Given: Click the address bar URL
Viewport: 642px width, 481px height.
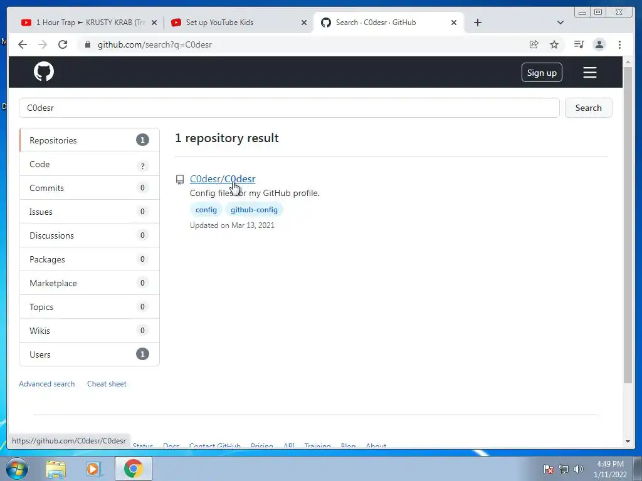Looking at the screenshot, I should coord(155,44).
